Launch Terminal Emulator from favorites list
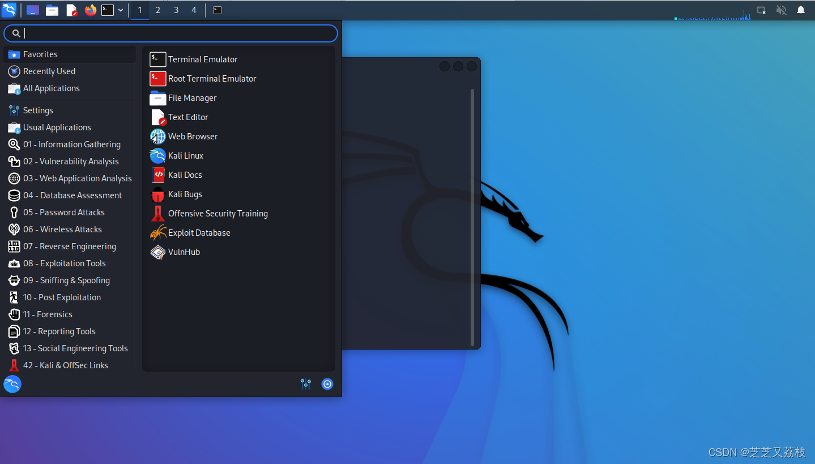This screenshot has height=464, width=815. pyautogui.click(x=238, y=59)
